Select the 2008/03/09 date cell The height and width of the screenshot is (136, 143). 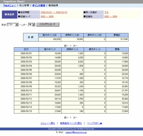pyautogui.click(x=26, y=86)
